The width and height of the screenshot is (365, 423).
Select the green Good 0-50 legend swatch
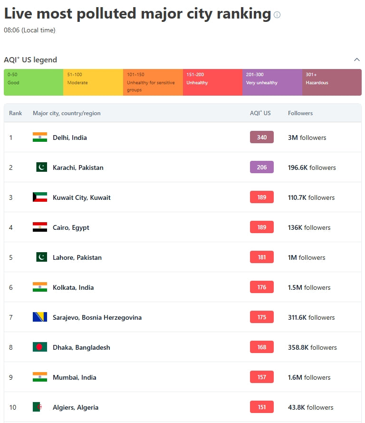pos(33,82)
